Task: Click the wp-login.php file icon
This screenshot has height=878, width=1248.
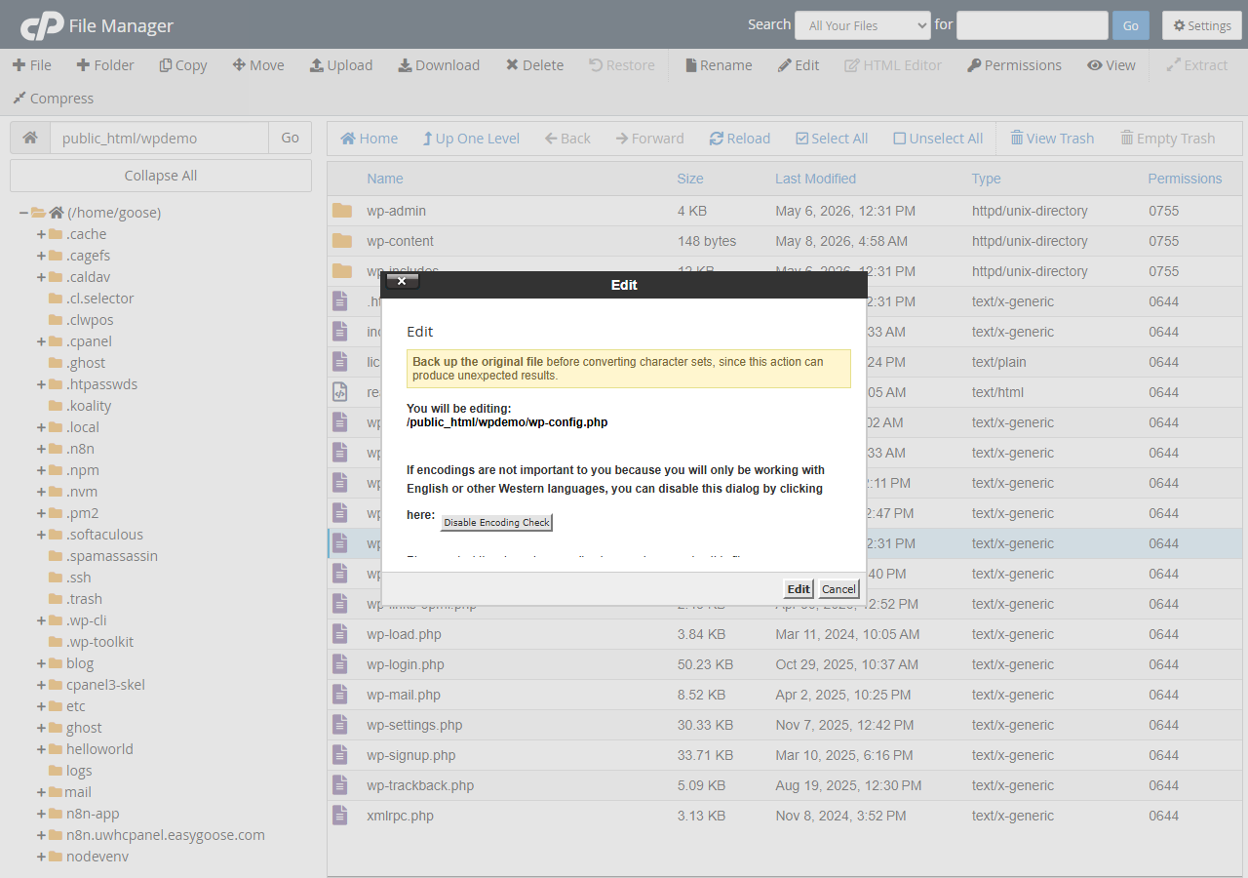Action: (340, 664)
